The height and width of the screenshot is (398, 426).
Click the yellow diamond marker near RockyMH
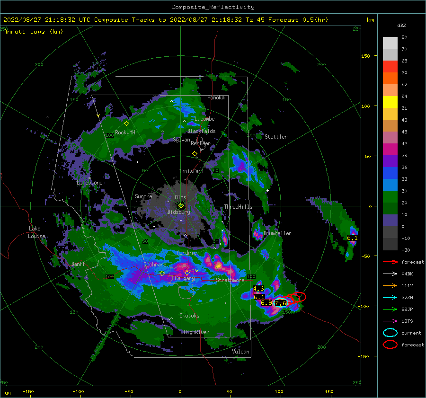pos(126,124)
